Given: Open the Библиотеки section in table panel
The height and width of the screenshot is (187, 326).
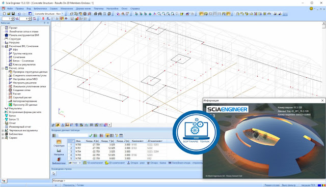Looking at the screenshot, I should click(59, 161).
